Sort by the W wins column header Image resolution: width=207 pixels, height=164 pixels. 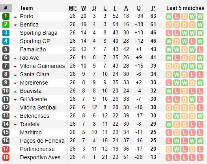[x=84, y=8]
